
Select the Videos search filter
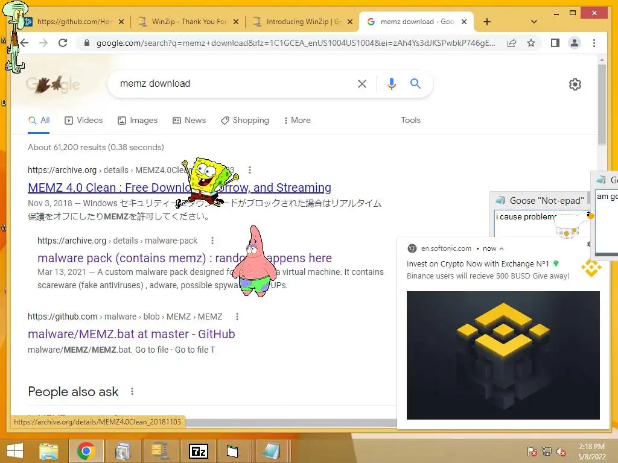pos(83,120)
